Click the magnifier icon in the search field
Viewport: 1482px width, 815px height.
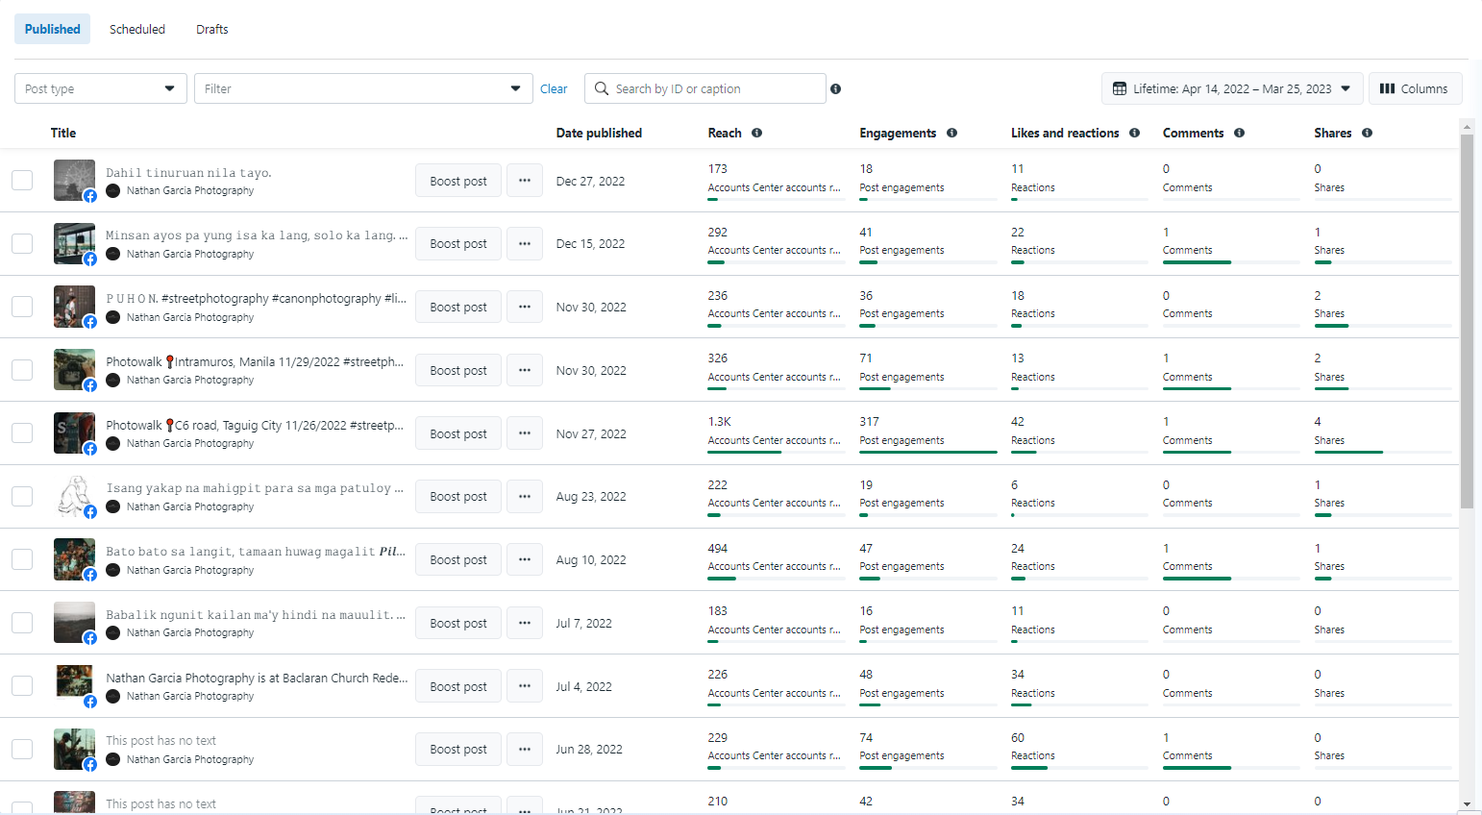click(x=602, y=88)
